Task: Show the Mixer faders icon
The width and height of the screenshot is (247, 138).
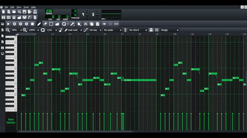Action: (24, 17)
